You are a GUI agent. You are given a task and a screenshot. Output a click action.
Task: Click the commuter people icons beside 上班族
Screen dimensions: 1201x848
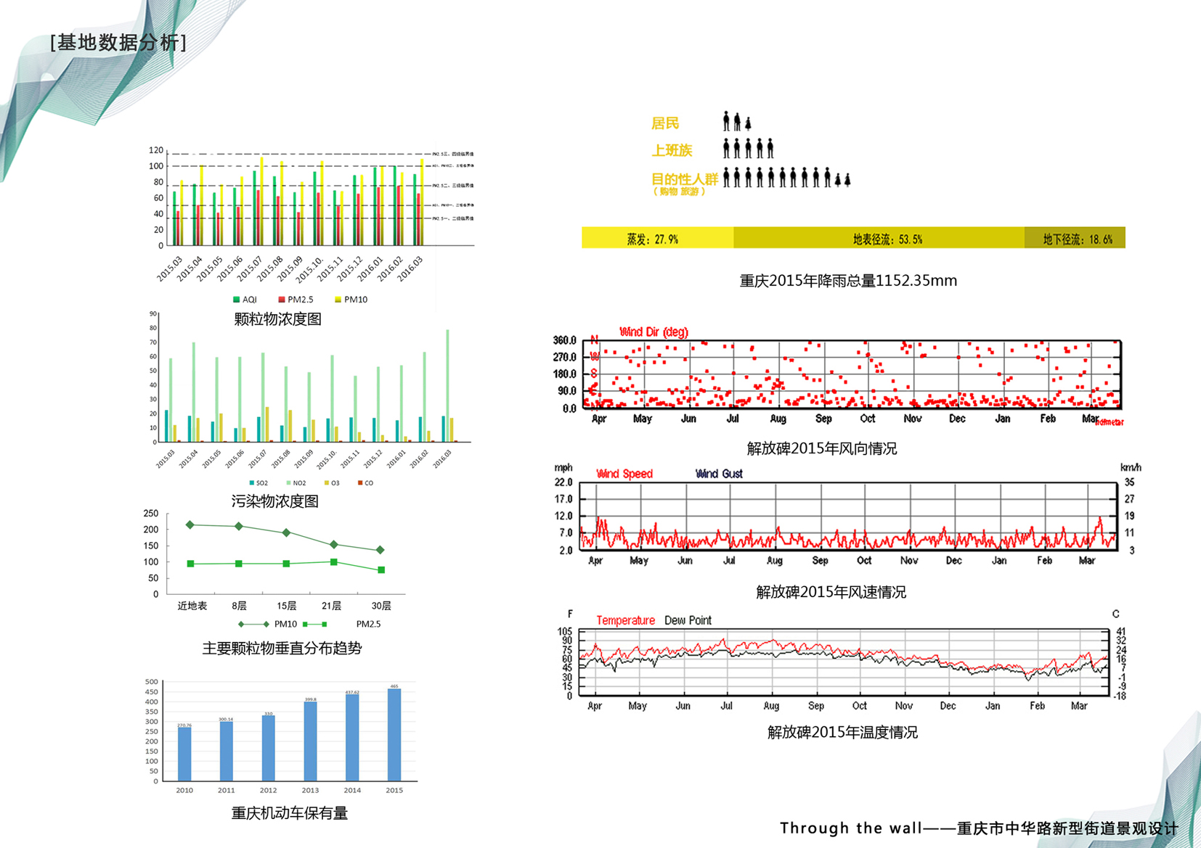coord(748,149)
